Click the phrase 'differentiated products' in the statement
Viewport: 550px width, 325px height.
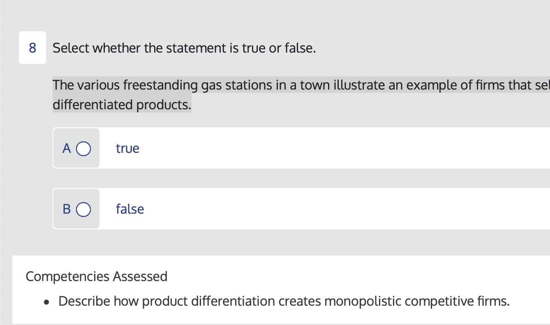(121, 105)
